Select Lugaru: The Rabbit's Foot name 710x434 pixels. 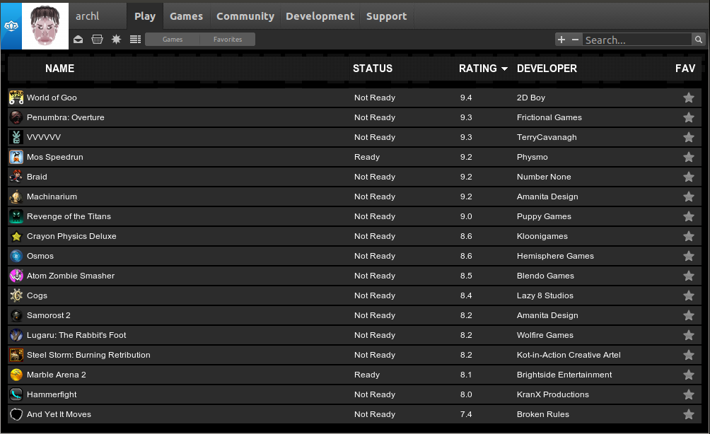coord(76,335)
